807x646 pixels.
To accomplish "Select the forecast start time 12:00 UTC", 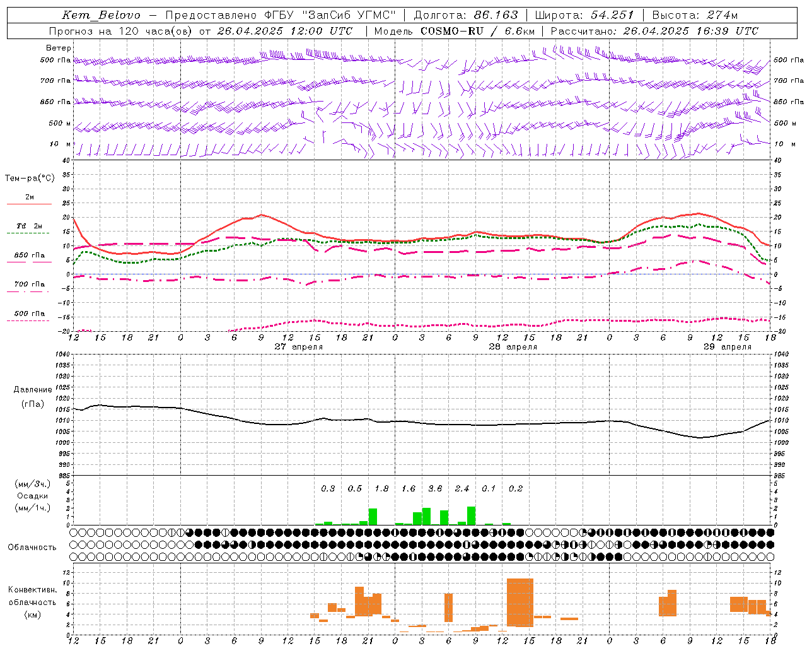I will 322,31.
